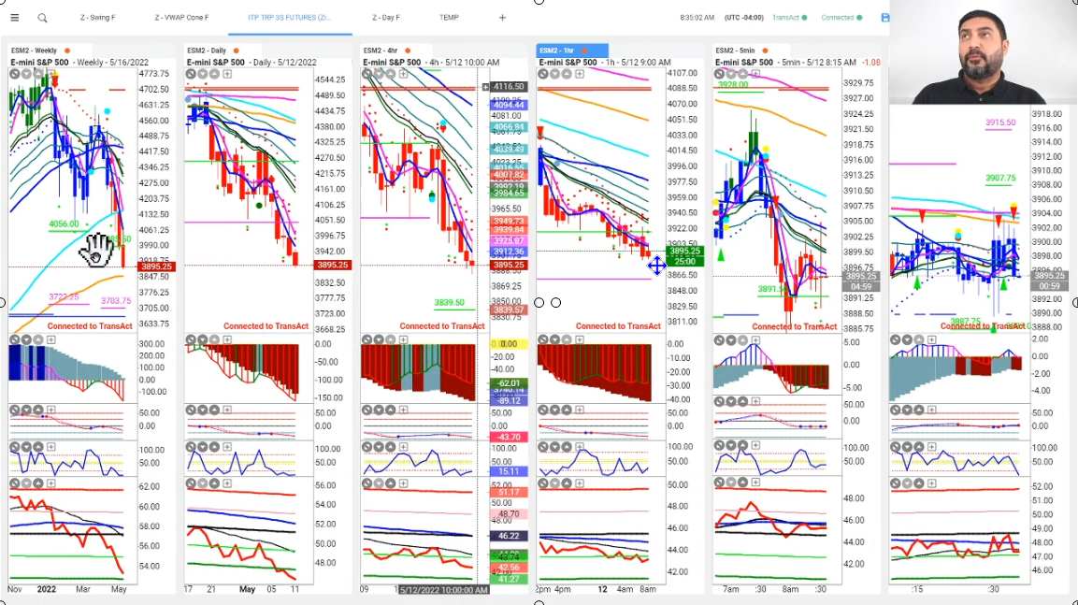The width and height of the screenshot is (1078, 605).
Task: Add a new workspace tab with plus
Action: (503, 18)
